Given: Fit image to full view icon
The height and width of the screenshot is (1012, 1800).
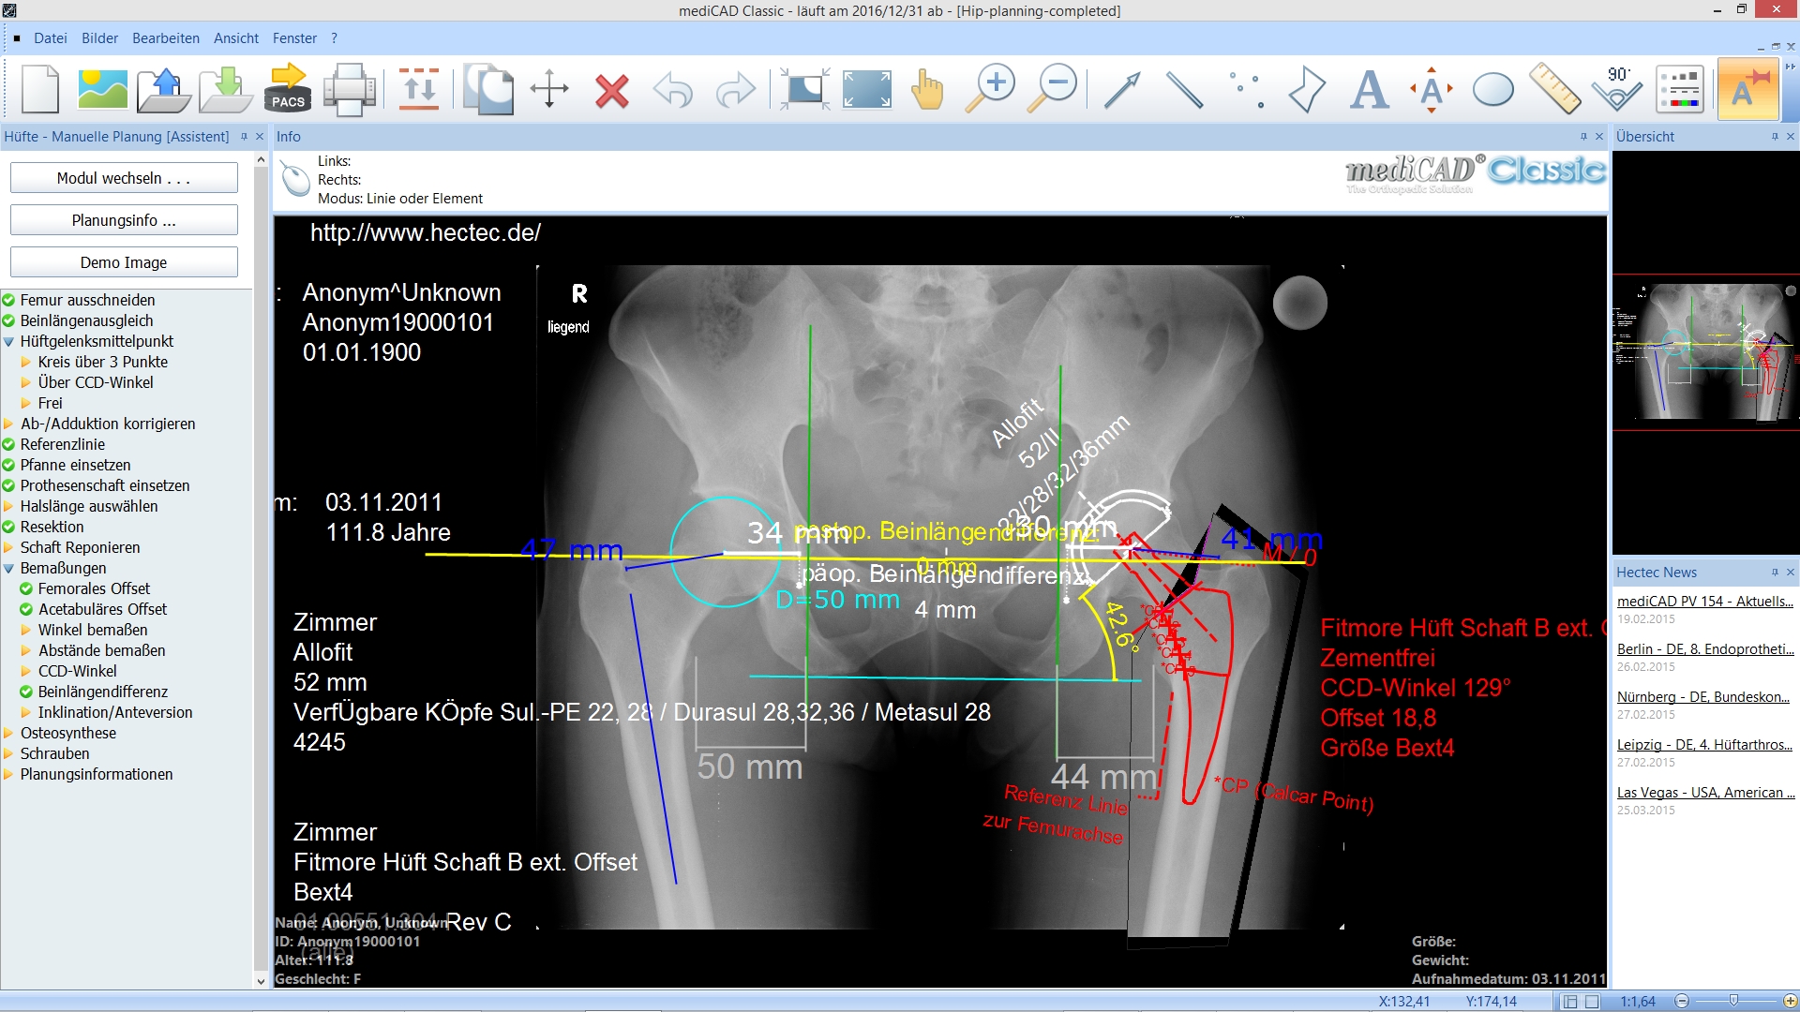Looking at the screenshot, I should click(867, 90).
